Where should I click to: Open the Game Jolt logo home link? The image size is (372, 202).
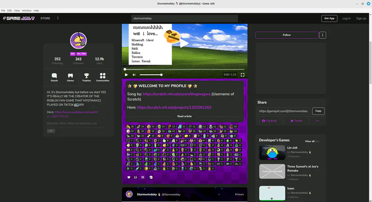point(19,18)
